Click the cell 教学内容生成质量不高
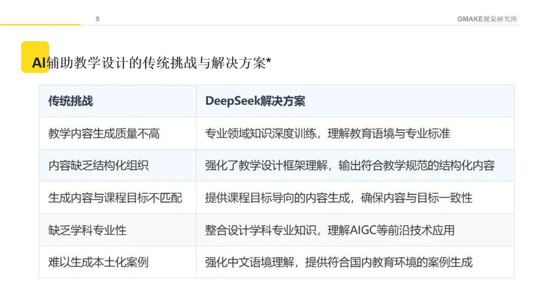 coord(118,133)
